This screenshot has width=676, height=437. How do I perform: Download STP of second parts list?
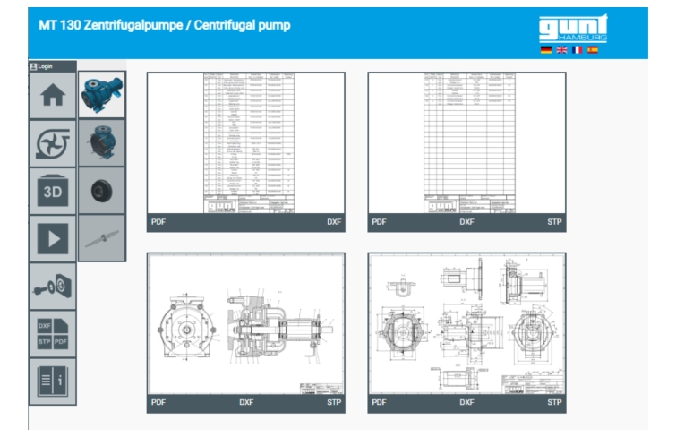[554, 222]
